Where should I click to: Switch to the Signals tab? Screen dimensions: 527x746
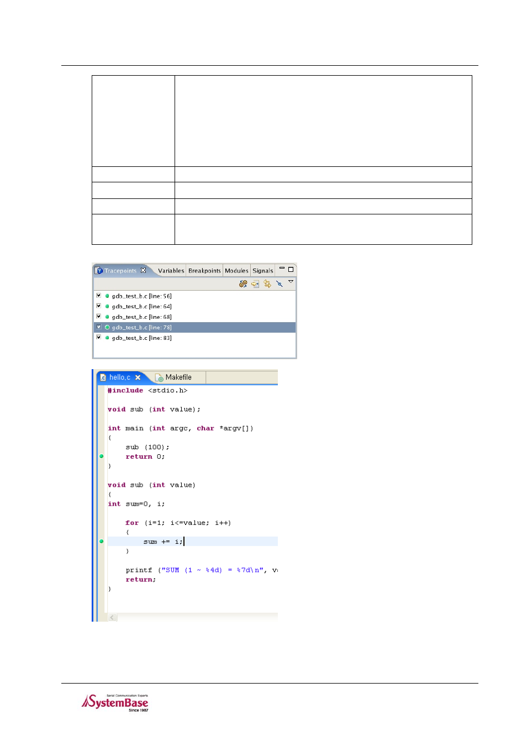click(x=263, y=271)
